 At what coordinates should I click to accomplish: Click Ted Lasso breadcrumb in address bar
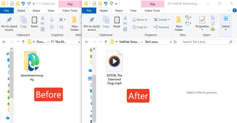(151, 42)
